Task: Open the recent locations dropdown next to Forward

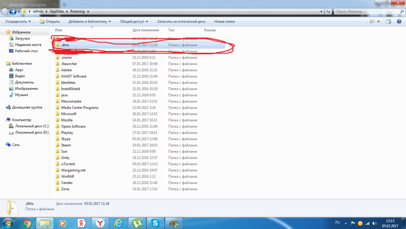Action: [x=19, y=11]
